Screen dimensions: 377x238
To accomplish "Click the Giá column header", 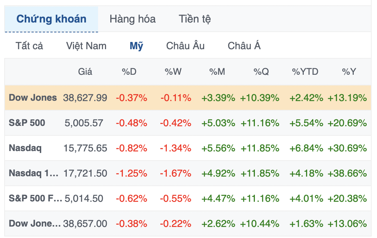I will click(85, 71).
